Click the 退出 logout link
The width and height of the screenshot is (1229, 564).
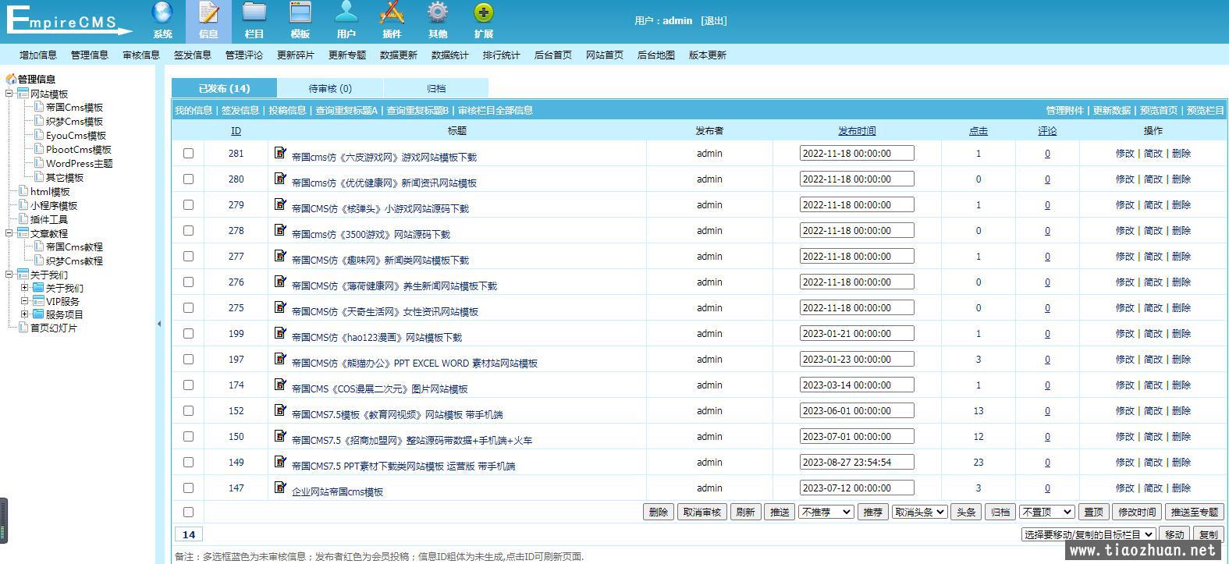pos(713,21)
